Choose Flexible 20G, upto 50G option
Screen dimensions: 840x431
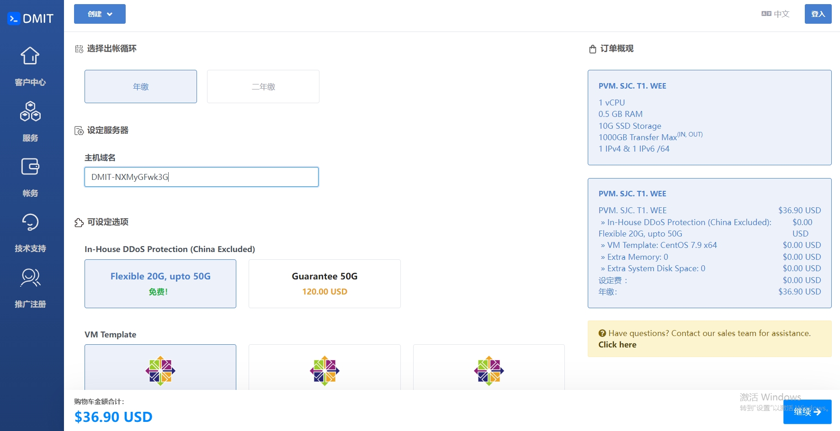point(160,284)
